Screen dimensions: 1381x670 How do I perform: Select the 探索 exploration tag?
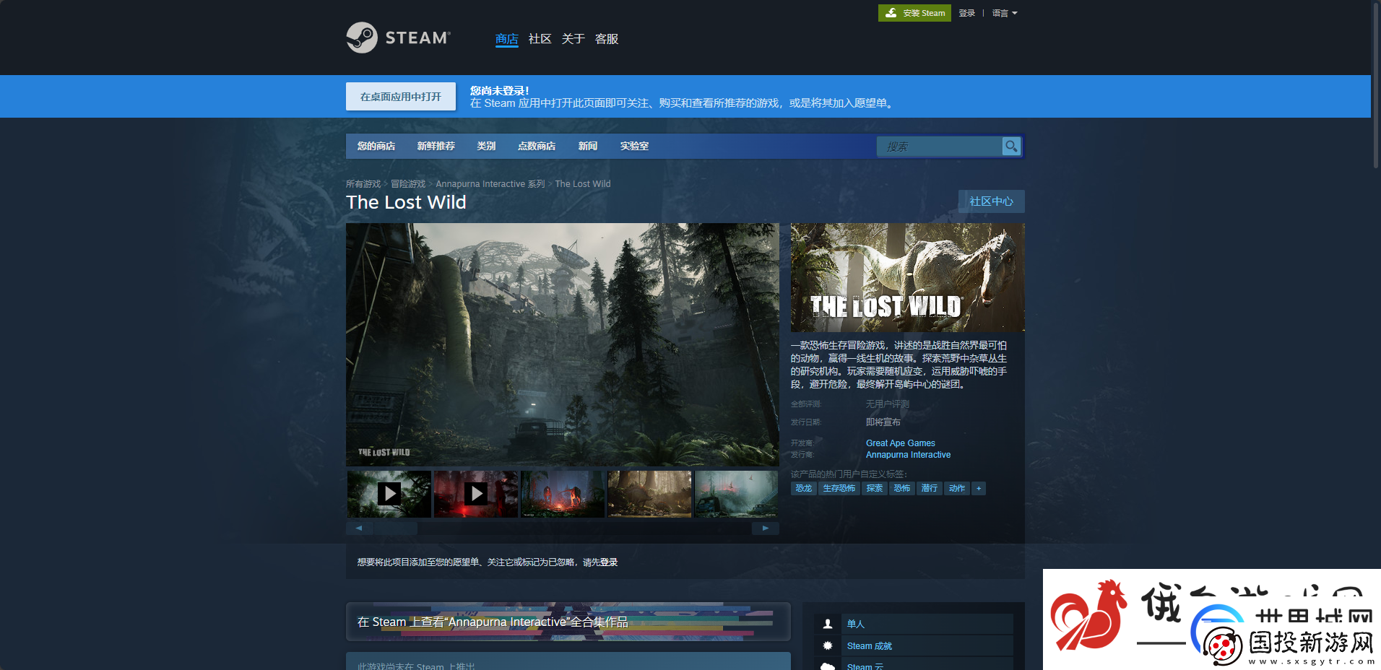[x=875, y=488]
